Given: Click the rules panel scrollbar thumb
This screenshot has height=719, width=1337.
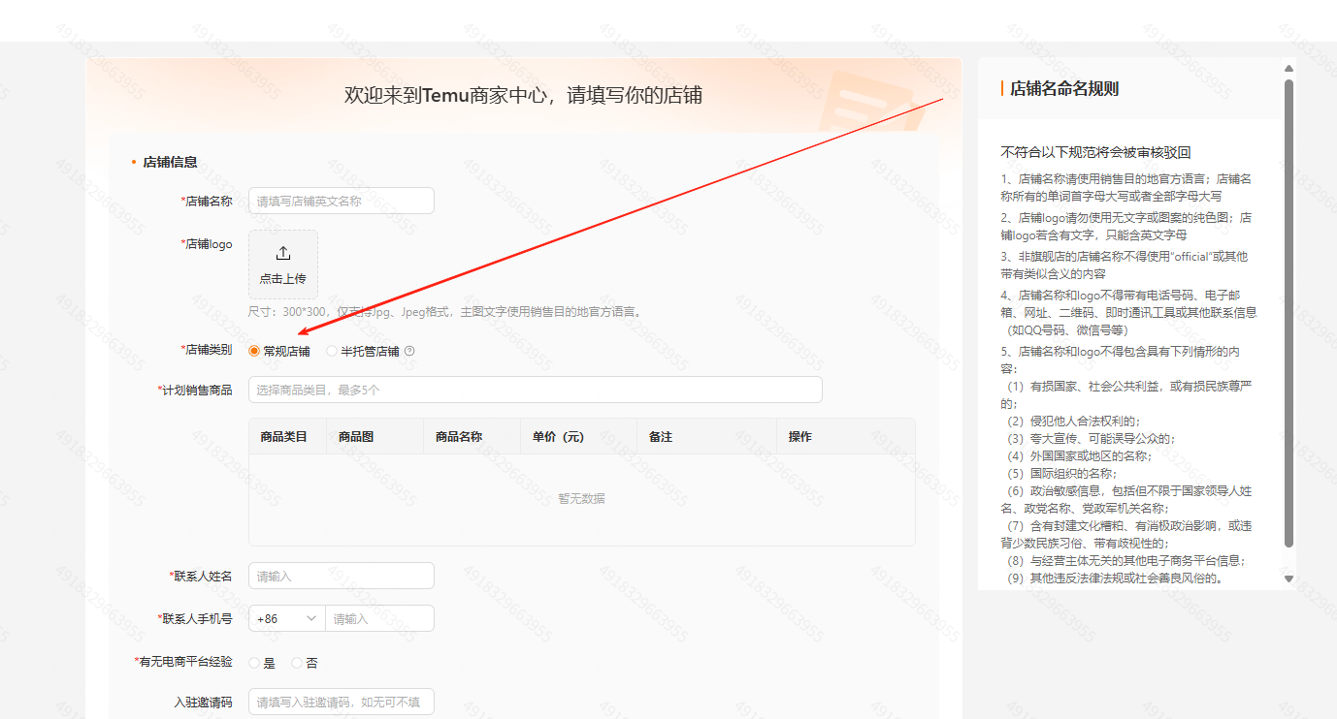Looking at the screenshot, I should coord(1288,313).
